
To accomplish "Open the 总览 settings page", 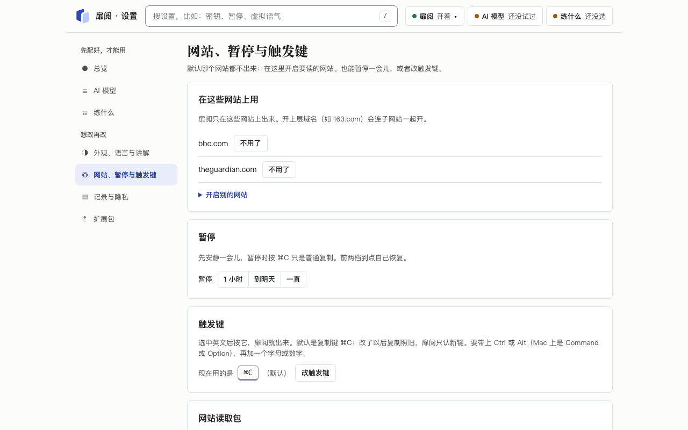I will (x=126, y=68).
